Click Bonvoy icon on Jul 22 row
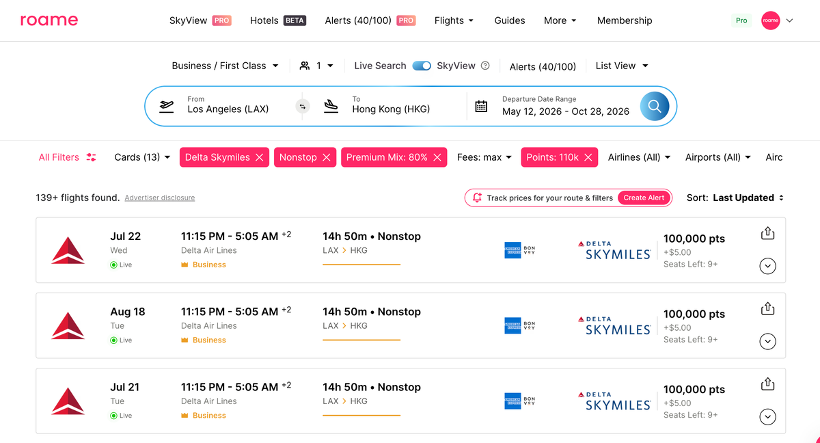820x443 pixels. click(530, 250)
